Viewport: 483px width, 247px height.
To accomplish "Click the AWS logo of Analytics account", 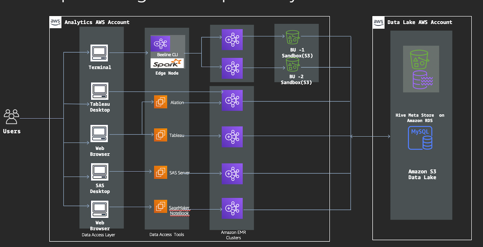I will 56,22.
